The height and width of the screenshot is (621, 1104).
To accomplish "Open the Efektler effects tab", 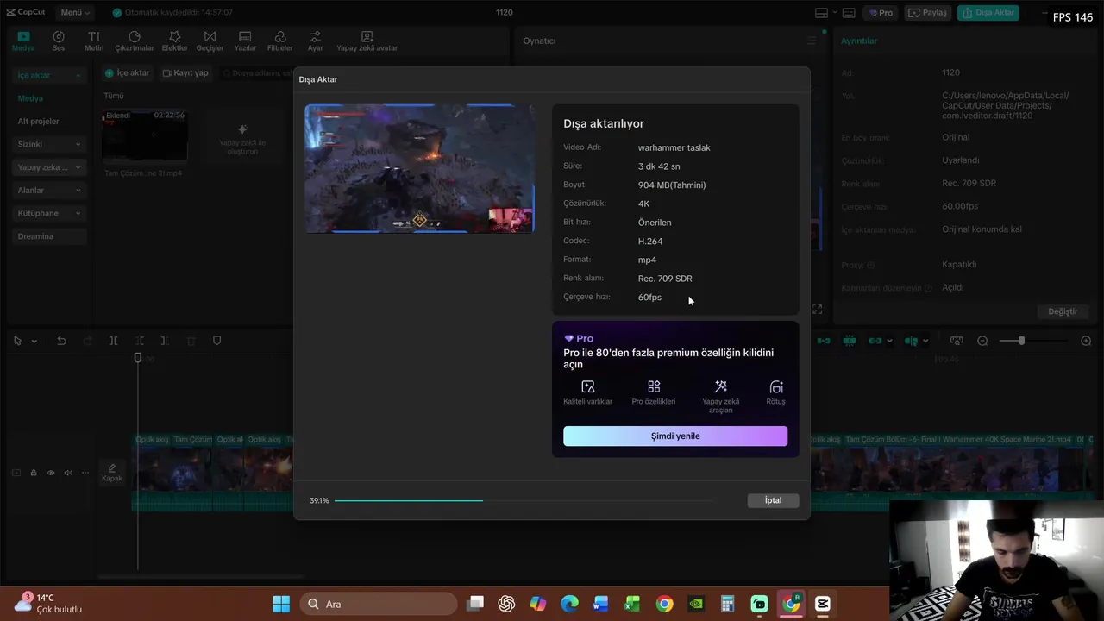I will tap(175, 41).
